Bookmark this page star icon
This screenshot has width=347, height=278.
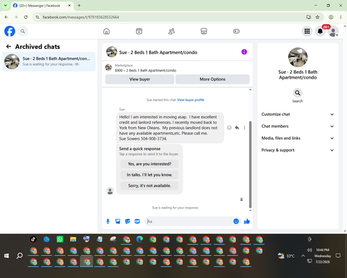coord(317,17)
